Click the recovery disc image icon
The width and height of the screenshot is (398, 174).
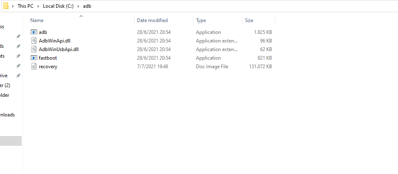pyautogui.click(x=34, y=66)
